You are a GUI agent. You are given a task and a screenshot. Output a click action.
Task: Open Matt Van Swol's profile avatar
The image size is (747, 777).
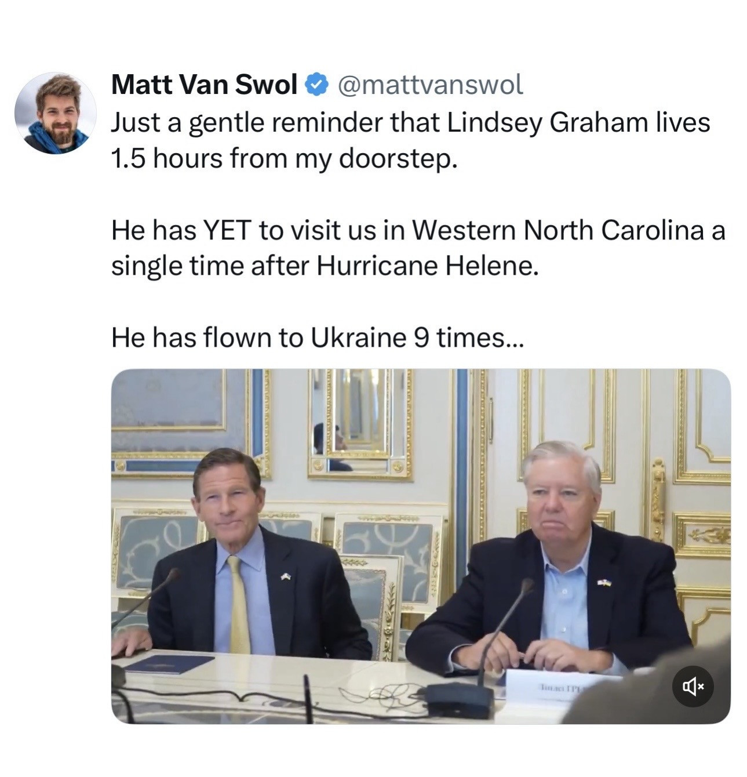[x=55, y=113]
